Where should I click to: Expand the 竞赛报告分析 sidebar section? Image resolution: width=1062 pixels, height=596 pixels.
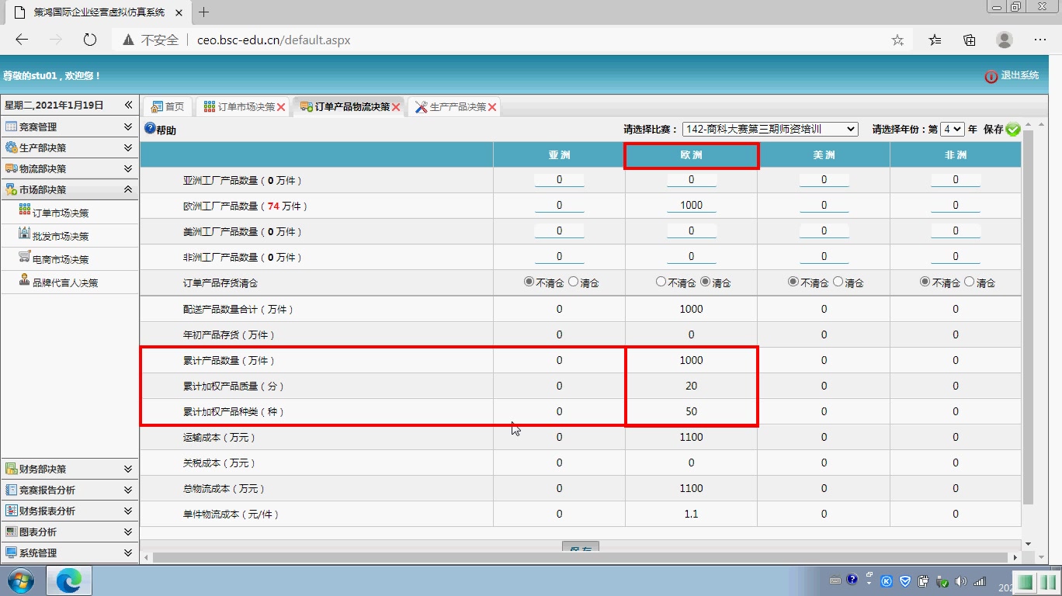(x=70, y=490)
